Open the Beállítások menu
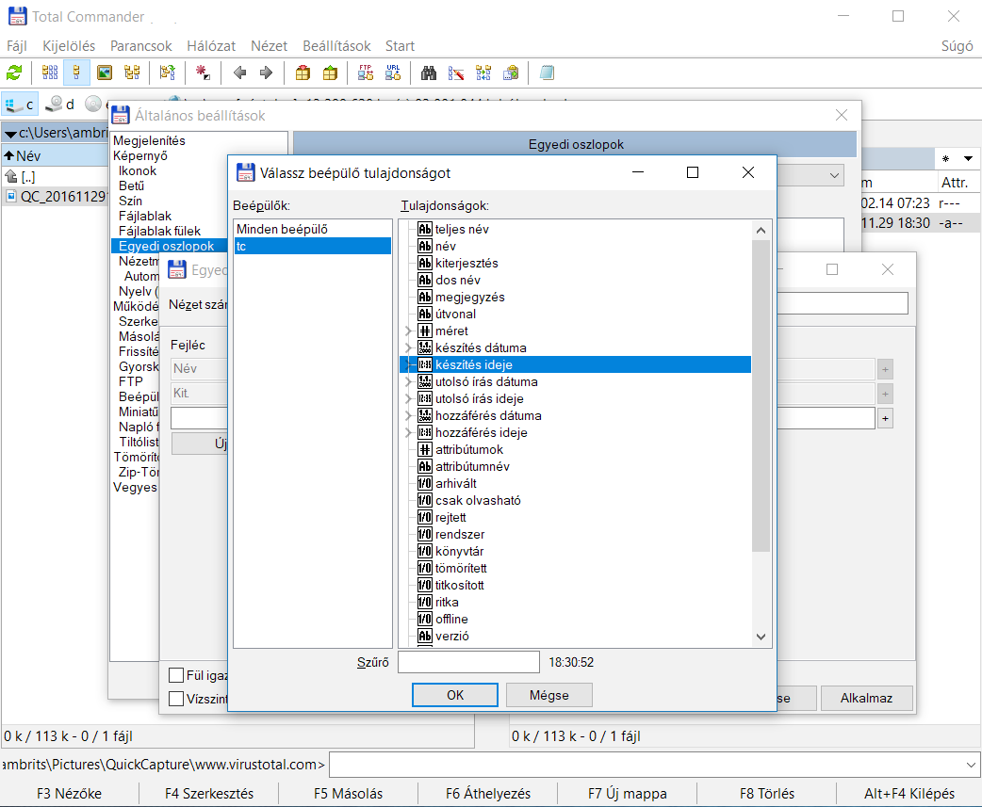The height and width of the screenshot is (807, 982). pos(336,46)
